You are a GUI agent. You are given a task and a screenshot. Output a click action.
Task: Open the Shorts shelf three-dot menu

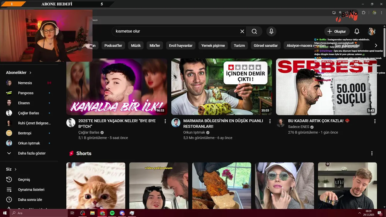click(372, 153)
